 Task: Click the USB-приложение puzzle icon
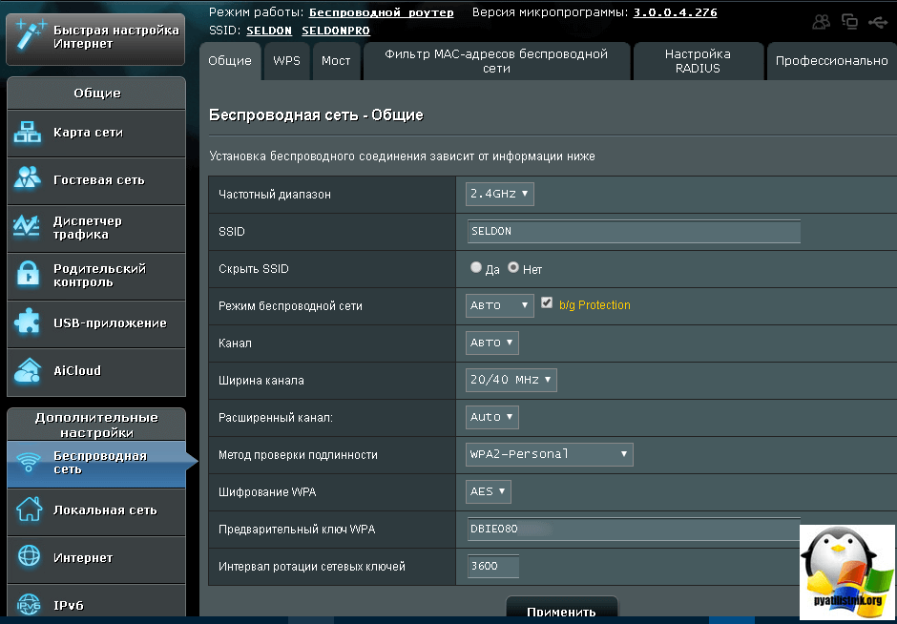coord(28,322)
